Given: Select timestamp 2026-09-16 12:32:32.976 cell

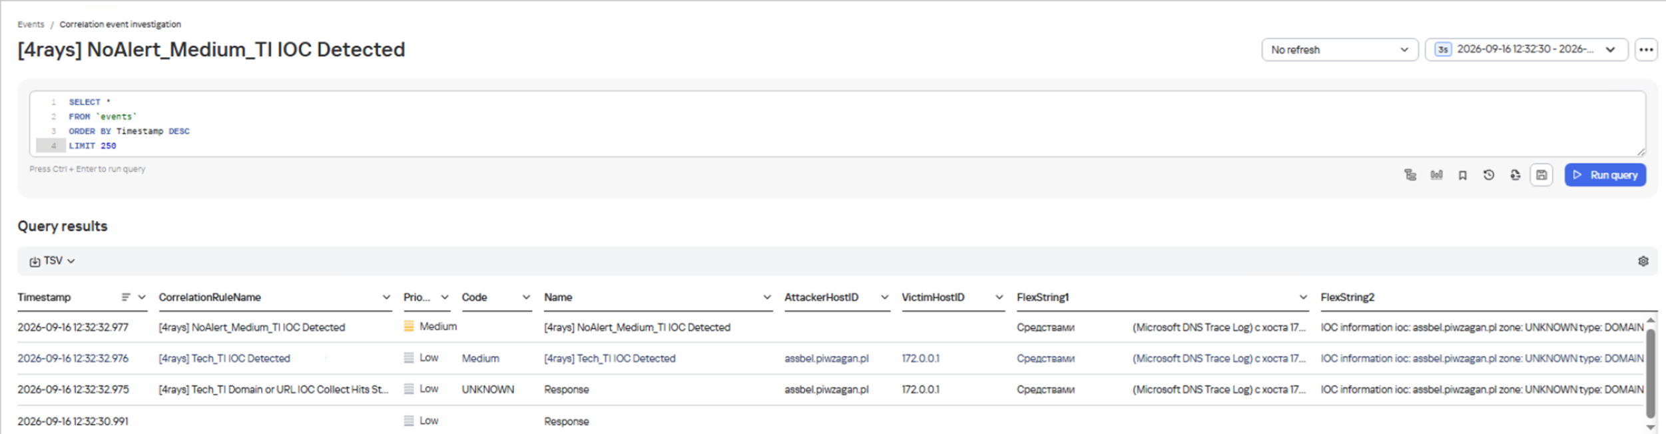Looking at the screenshot, I should pos(73,358).
